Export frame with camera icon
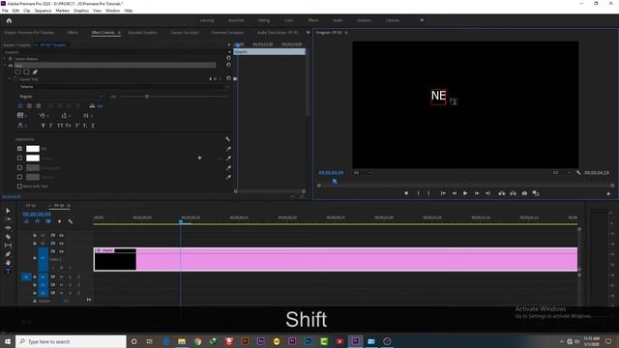The image size is (619, 348). click(524, 193)
